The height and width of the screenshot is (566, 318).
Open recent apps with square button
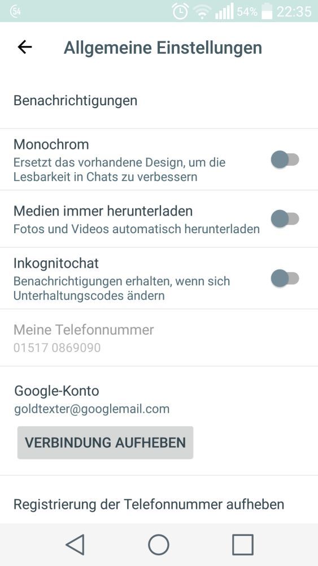[x=243, y=544]
